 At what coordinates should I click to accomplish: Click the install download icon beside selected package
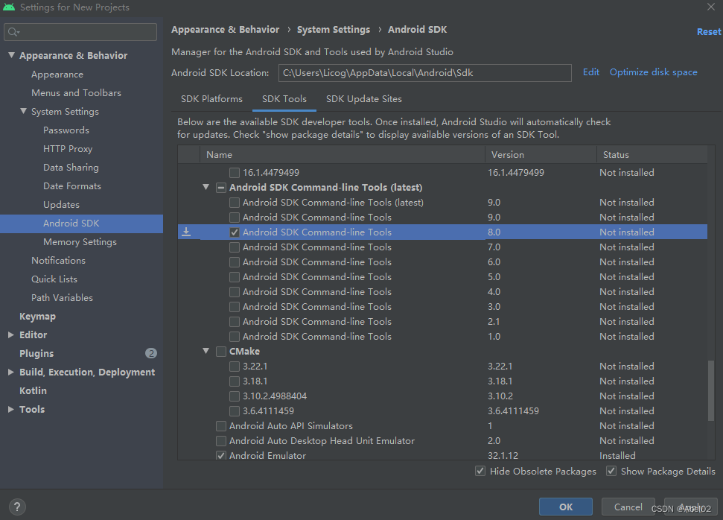click(x=186, y=232)
